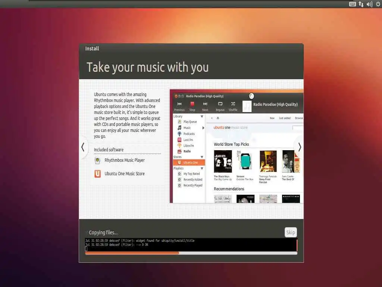Viewport: 382px width, 287px height.
Task: Open first Recommendations thumbnail
Action: (x=223, y=199)
